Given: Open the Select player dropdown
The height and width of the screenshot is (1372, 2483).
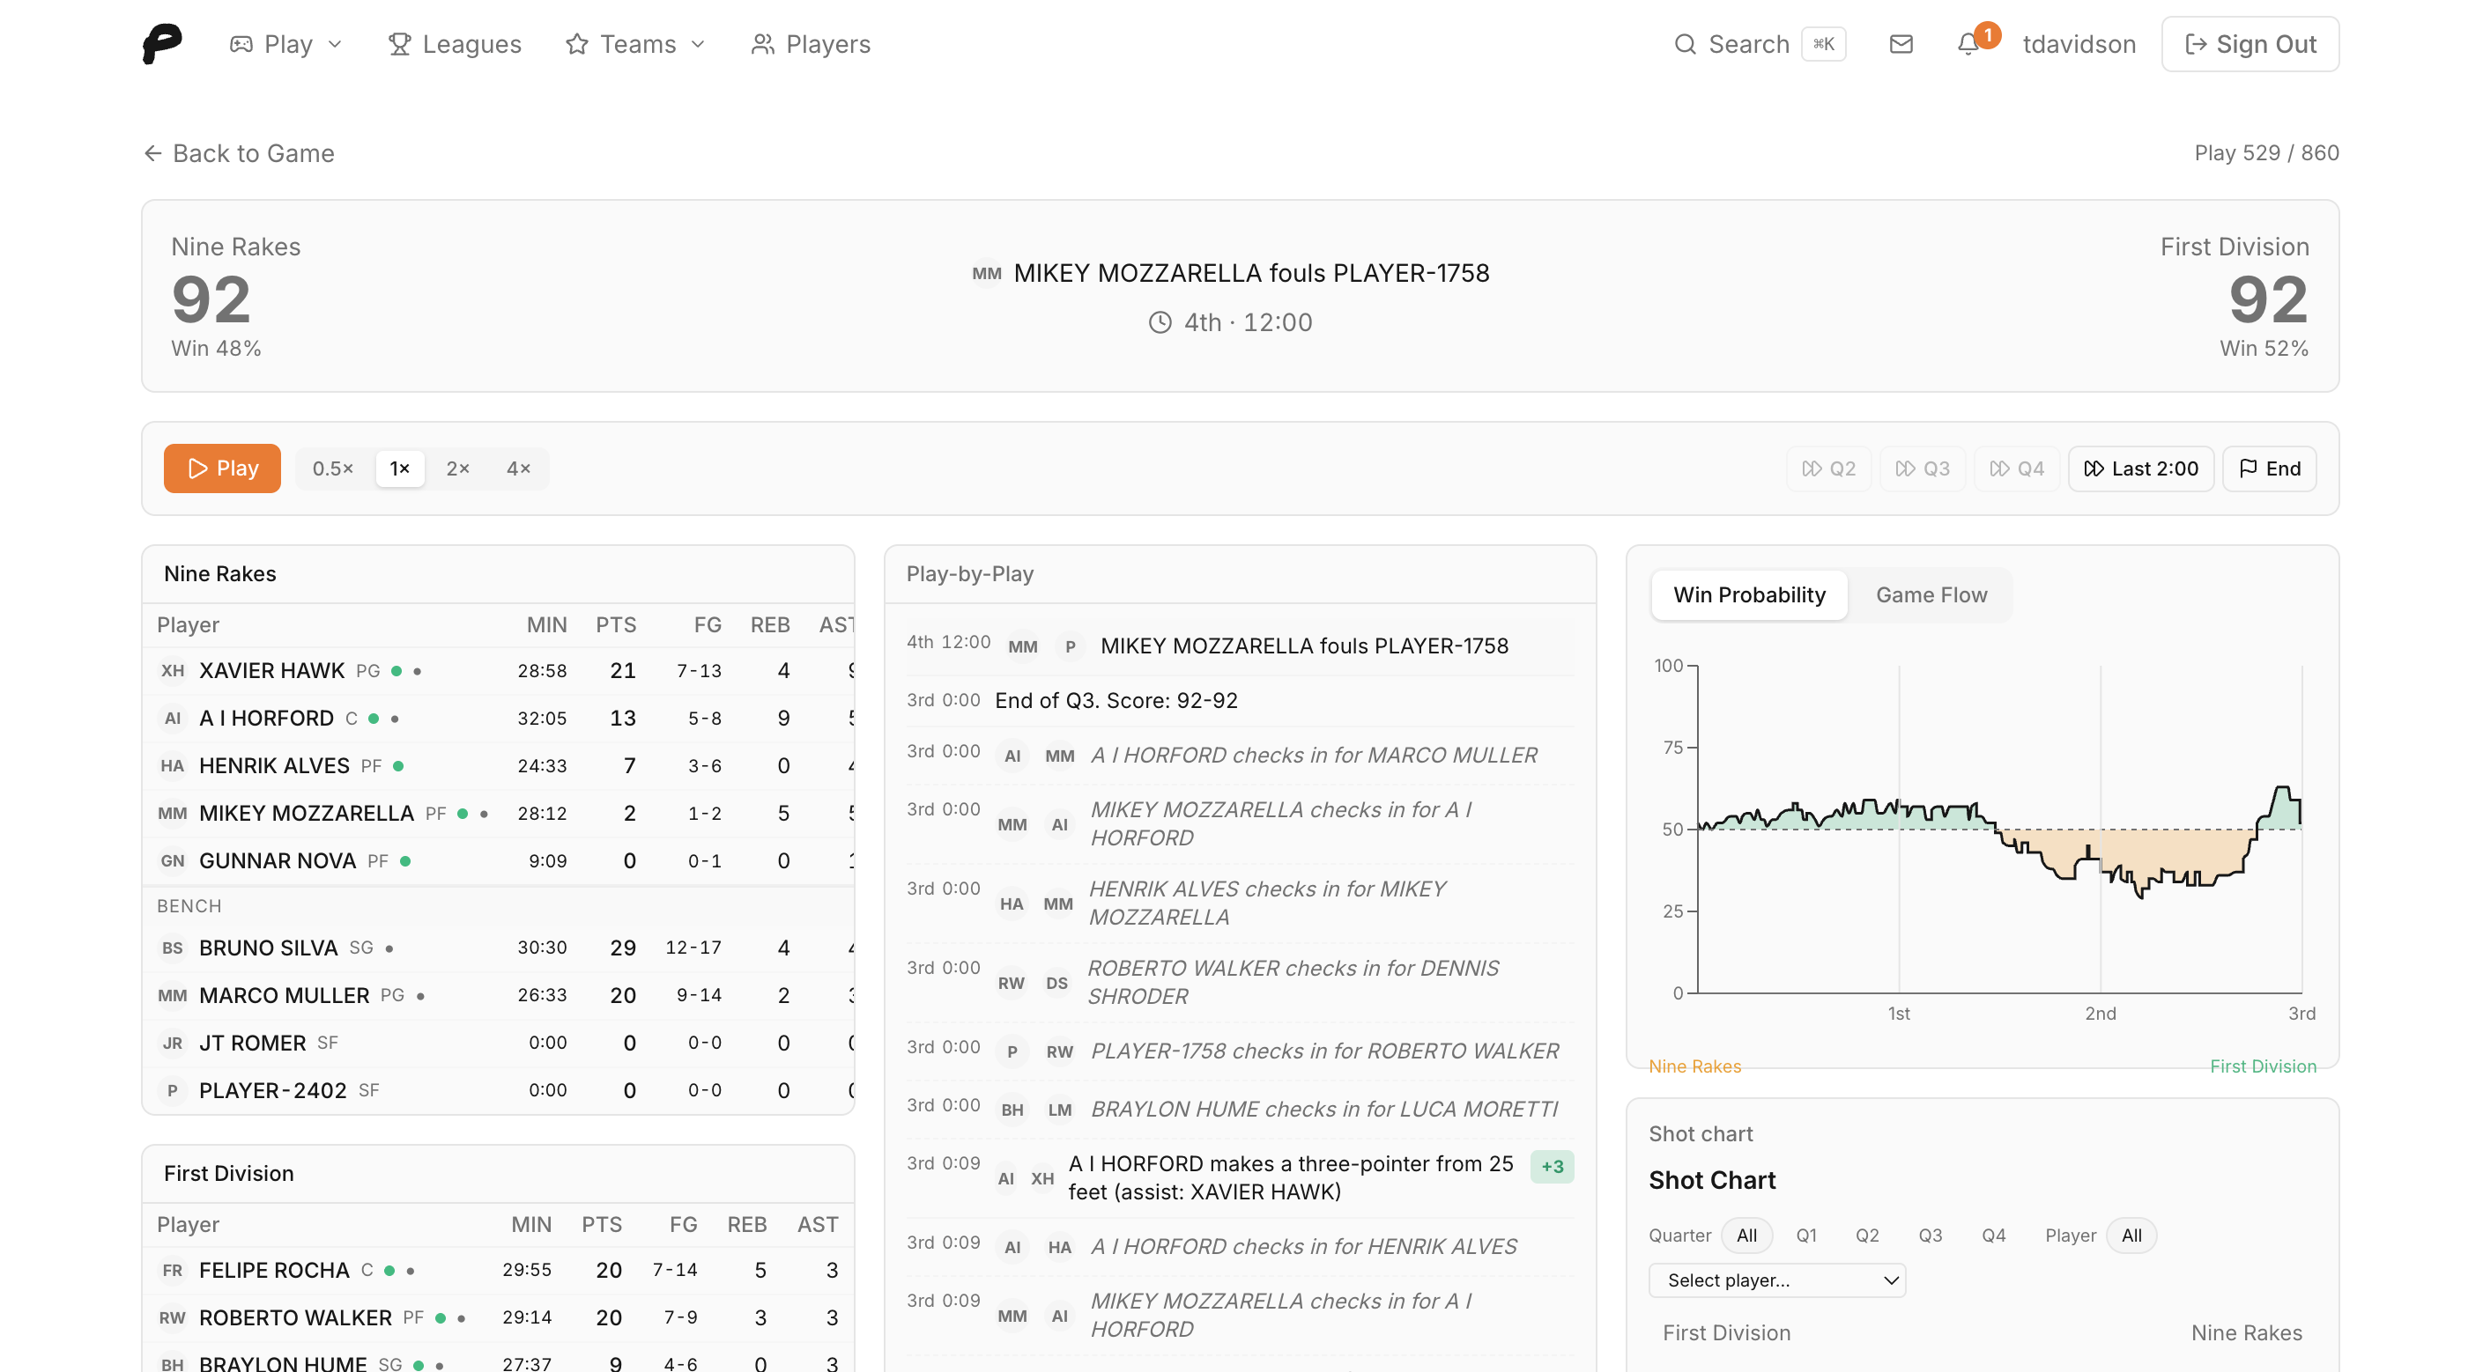Looking at the screenshot, I should pyautogui.click(x=1776, y=1280).
